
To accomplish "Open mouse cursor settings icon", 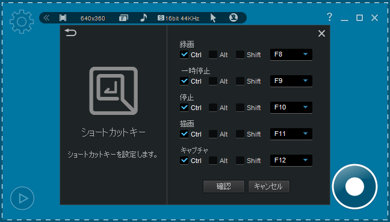I will (x=213, y=18).
